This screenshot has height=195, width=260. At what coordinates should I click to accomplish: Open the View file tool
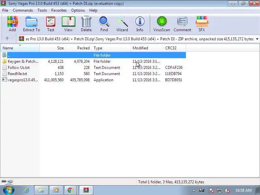point(69,21)
